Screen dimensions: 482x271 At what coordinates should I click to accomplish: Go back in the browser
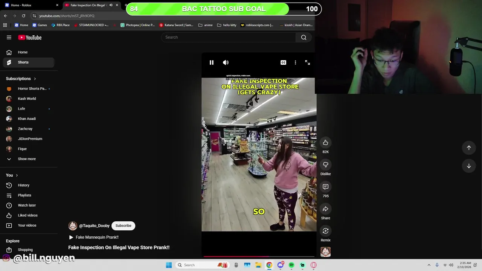(x=5, y=16)
